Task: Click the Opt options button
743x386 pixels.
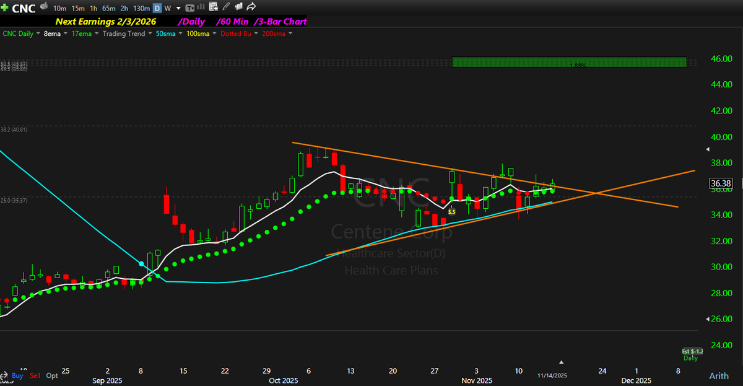Action: (52, 376)
